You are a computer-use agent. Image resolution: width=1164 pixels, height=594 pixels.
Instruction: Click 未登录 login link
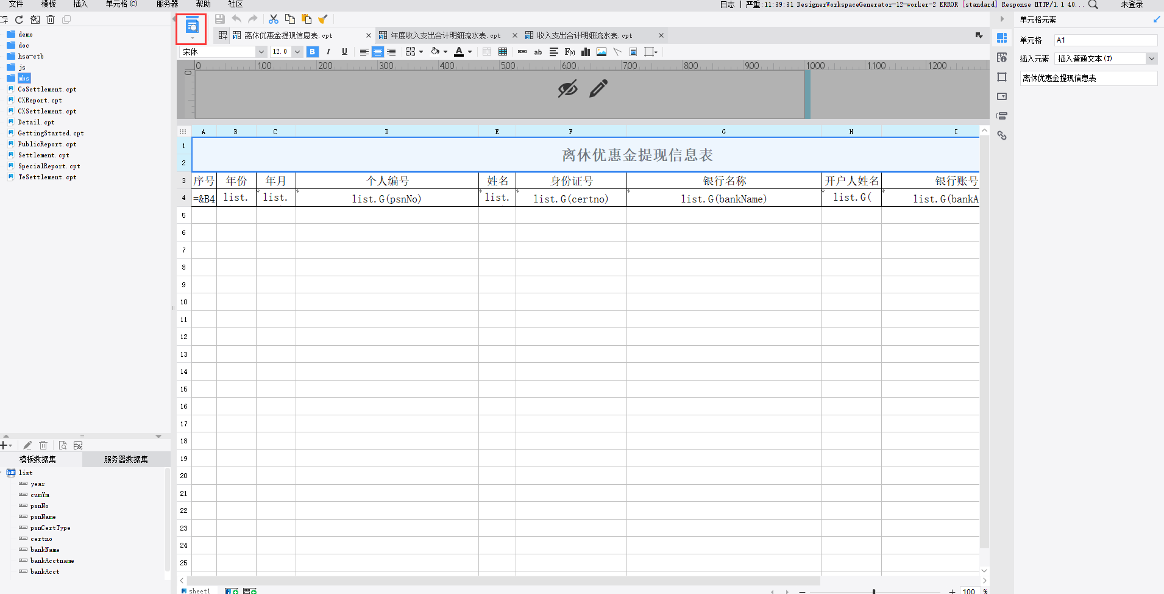pos(1132,4)
